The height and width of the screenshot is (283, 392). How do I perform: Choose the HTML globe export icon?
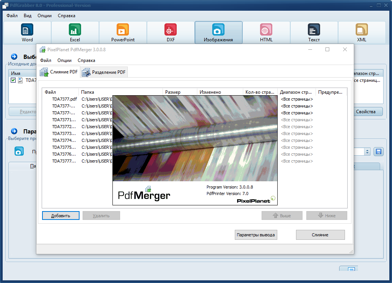[266, 29]
